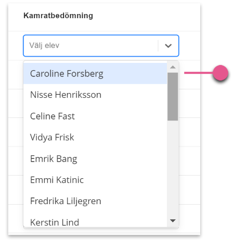Click the Kamratbedömning heading
Image resolution: width=234 pixels, height=240 pixels.
(x=58, y=16)
